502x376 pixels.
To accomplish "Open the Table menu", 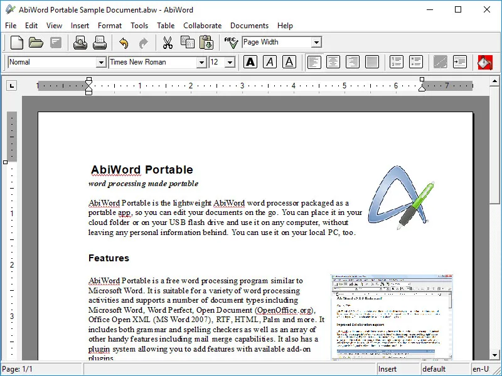I will click(x=166, y=26).
